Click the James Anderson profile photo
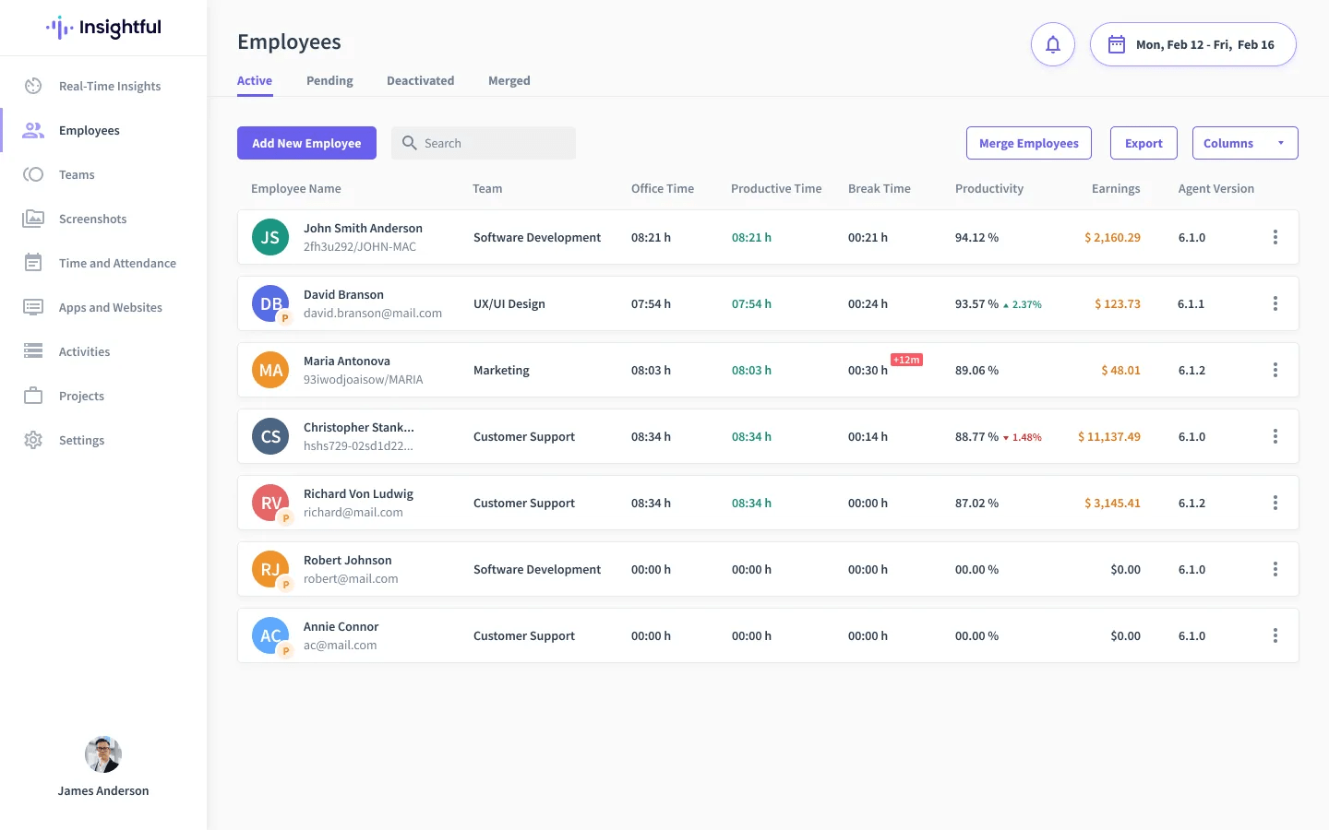 point(103,754)
